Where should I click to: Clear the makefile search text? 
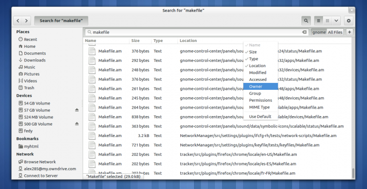pos(304,32)
